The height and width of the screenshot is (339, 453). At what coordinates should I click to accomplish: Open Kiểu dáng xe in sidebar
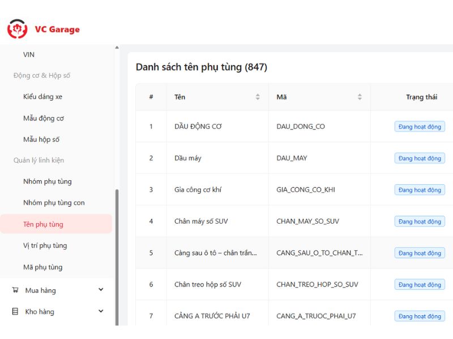point(42,97)
